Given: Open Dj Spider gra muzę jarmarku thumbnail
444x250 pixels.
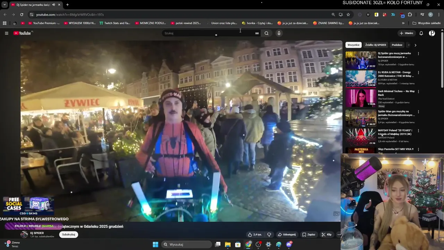Looking at the screenshot, I should tap(361, 60).
